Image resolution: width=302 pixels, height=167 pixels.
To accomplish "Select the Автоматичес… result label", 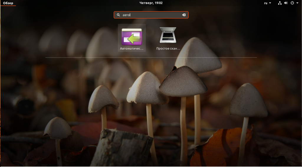I will pos(132,49).
